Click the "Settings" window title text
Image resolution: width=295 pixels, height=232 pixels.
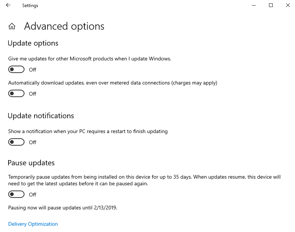pos(30,6)
